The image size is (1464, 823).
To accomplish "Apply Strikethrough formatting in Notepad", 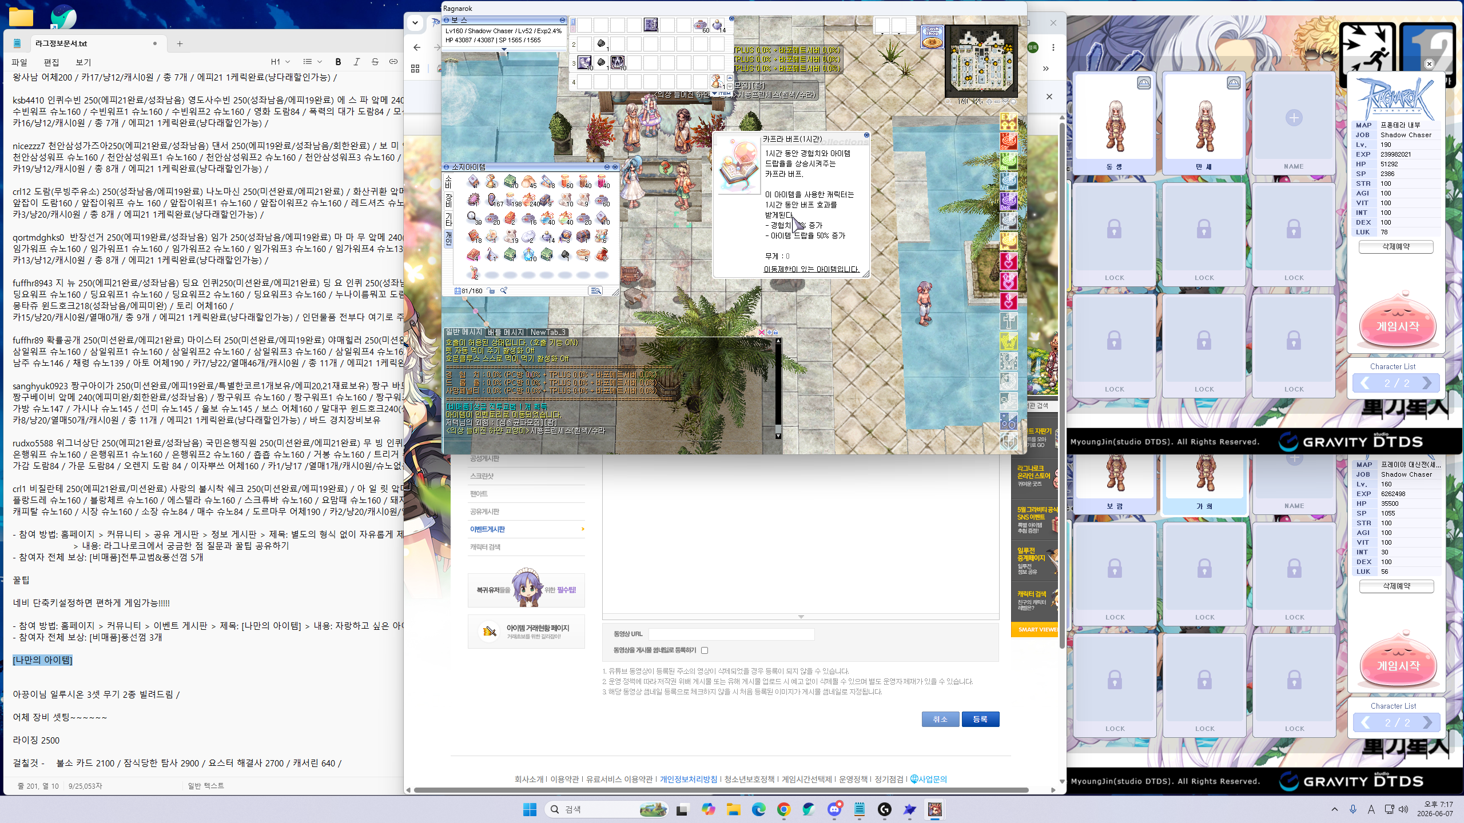I will click(375, 62).
